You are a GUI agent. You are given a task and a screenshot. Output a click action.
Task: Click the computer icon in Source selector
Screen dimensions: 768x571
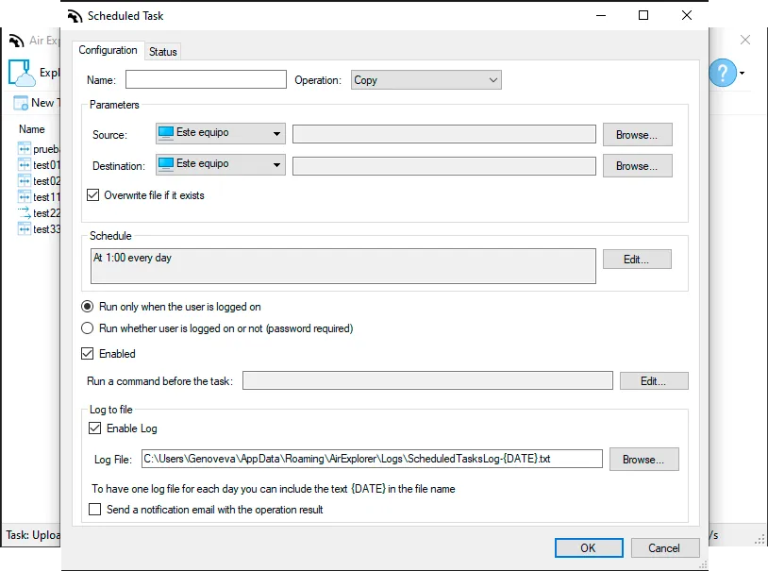(166, 133)
